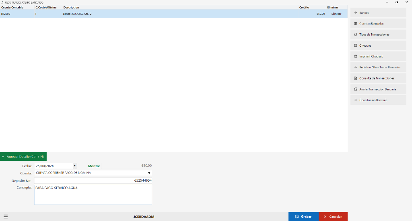Image resolution: width=412 pixels, height=221 pixels.
Task: Click the window title icon of Registrar Deposito Bancario
Action: pyautogui.click(x=2, y=2)
